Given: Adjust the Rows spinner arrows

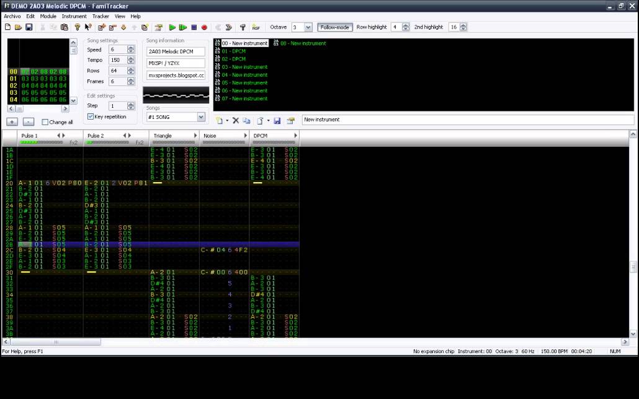Looking at the screenshot, I should coord(131,71).
